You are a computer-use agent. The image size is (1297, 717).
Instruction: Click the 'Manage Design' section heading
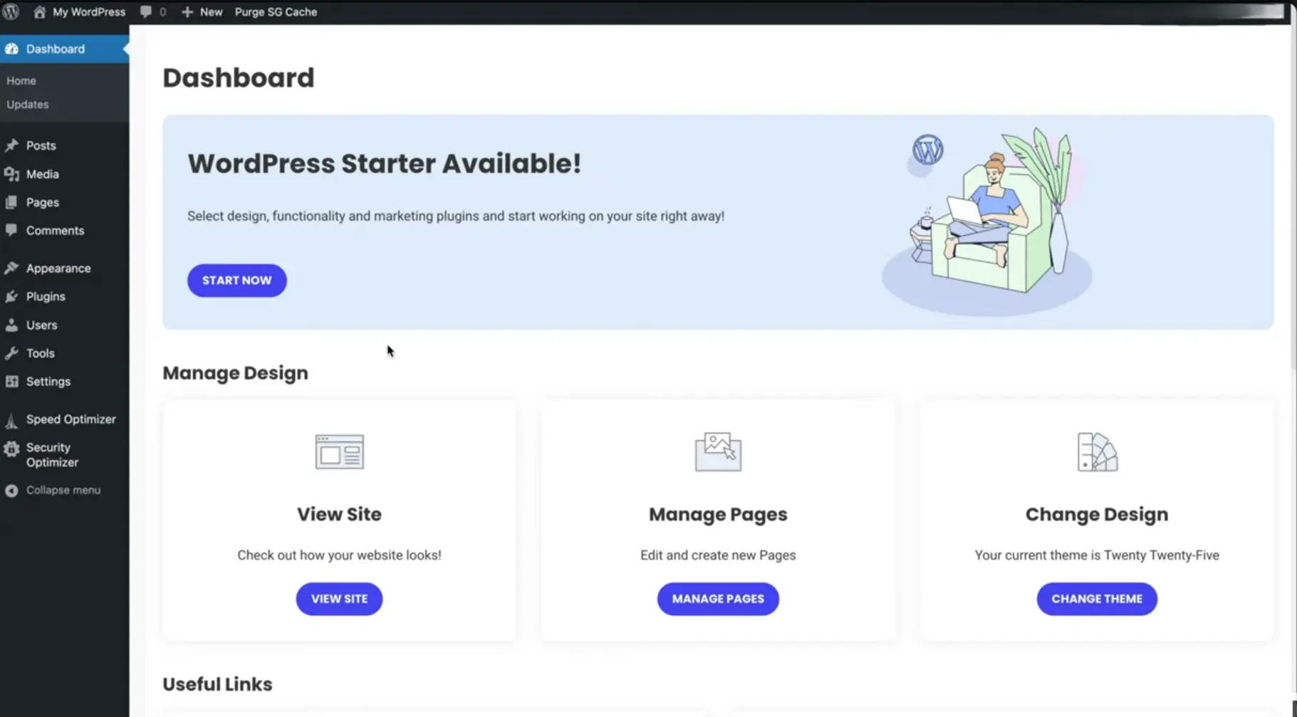[235, 373]
